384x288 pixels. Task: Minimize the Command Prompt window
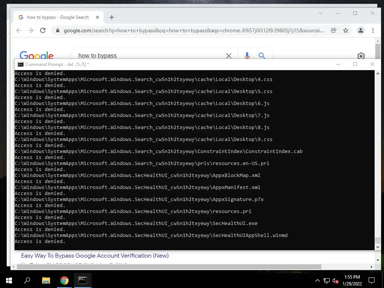pyautogui.click(x=338, y=64)
